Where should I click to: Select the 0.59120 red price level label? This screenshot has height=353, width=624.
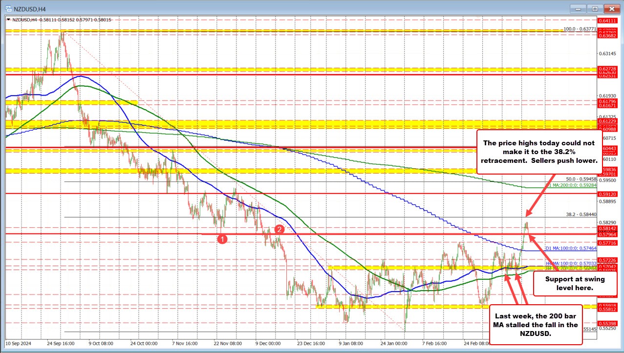[x=608, y=194]
